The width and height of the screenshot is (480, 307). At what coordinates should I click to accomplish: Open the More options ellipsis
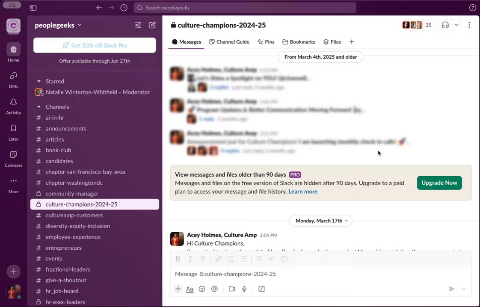coord(13,185)
